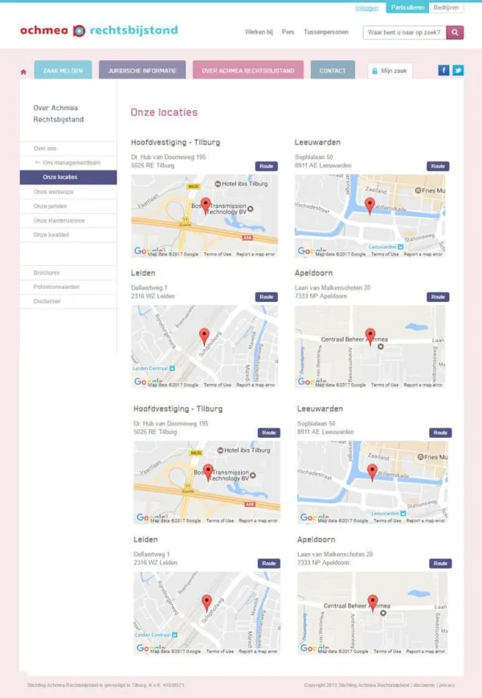Click the first Apeldoorn map's red pin
The height and width of the screenshot is (698, 482).
pyautogui.click(x=370, y=335)
